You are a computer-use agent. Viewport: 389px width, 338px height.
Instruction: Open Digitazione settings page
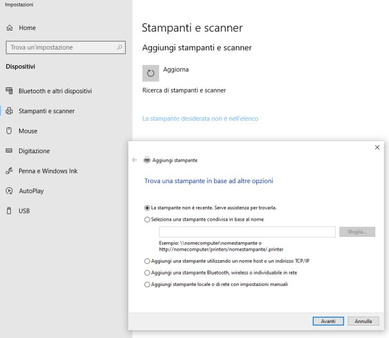tap(34, 151)
